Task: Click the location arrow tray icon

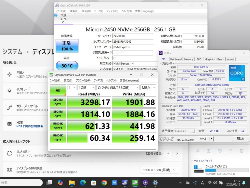Action: (195, 182)
